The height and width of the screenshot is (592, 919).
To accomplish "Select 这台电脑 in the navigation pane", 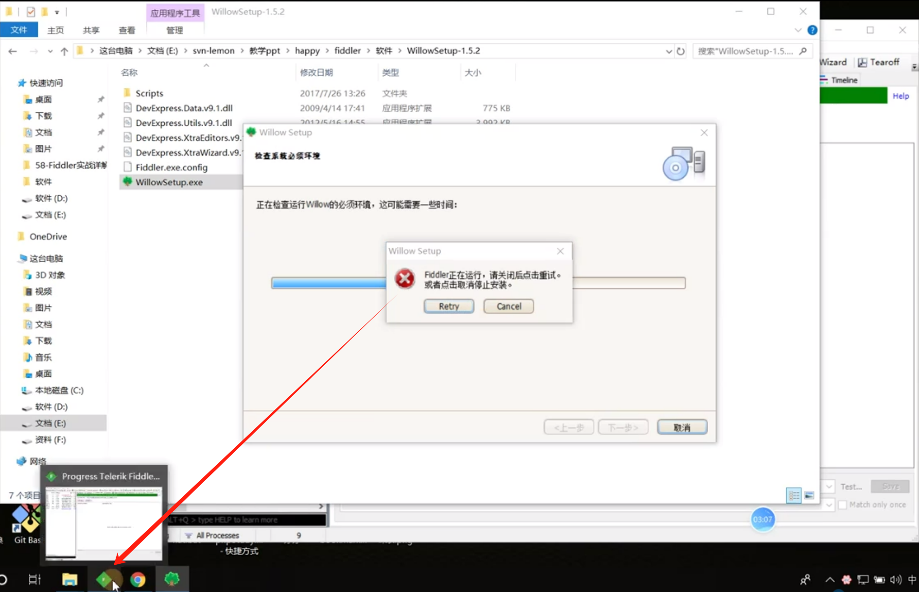I will click(x=46, y=258).
